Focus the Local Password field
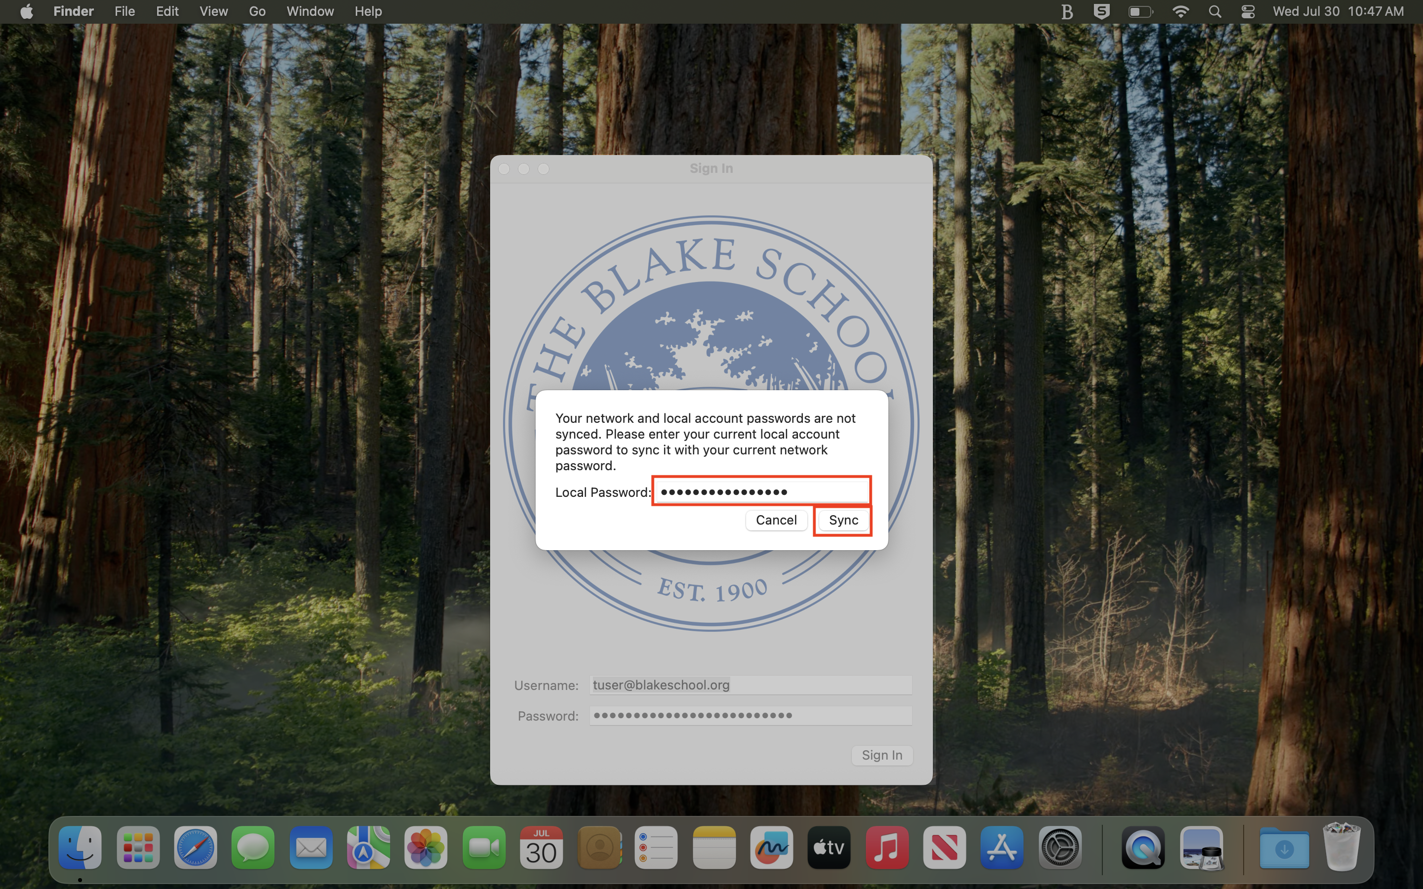Screen dimensions: 1423x889 point(761,491)
